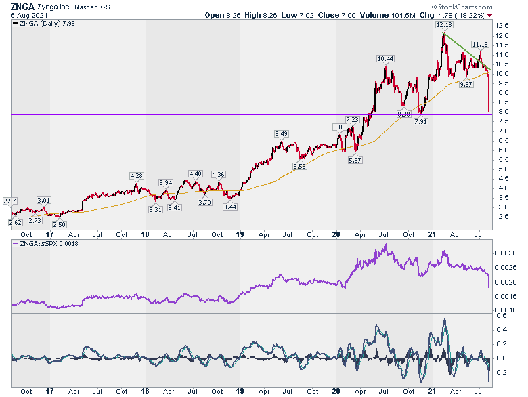Viewport: 528px width, 397px height.
Task: Click the 2.73 price label
Action: click(35, 220)
